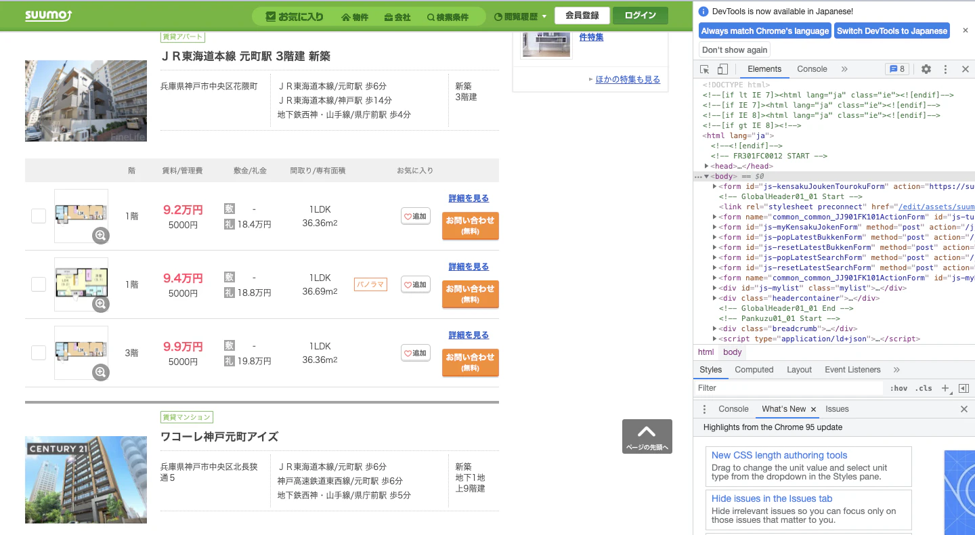This screenshot has width=975, height=535.
Task: Click Switch DevTools to Japanese
Action: click(892, 31)
